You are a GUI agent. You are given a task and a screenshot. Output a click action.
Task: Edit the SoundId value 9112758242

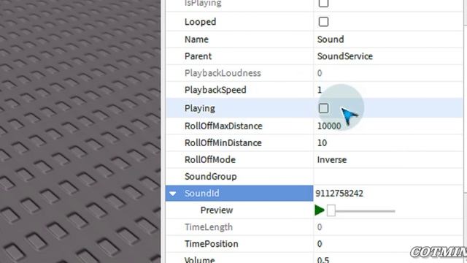coord(339,193)
